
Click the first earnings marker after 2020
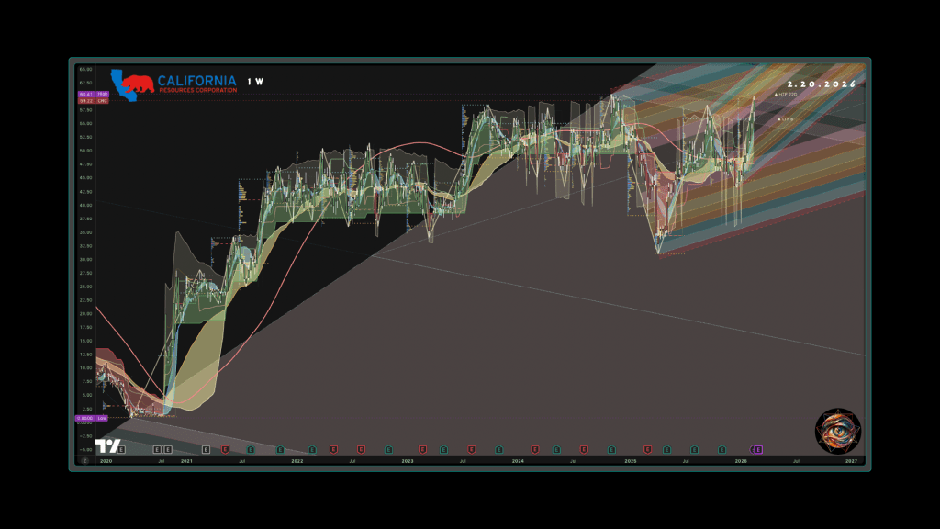[x=121, y=449]
